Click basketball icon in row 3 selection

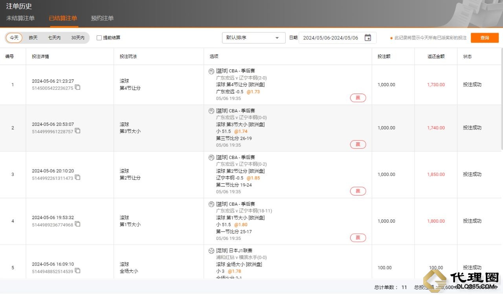(211, 157)
